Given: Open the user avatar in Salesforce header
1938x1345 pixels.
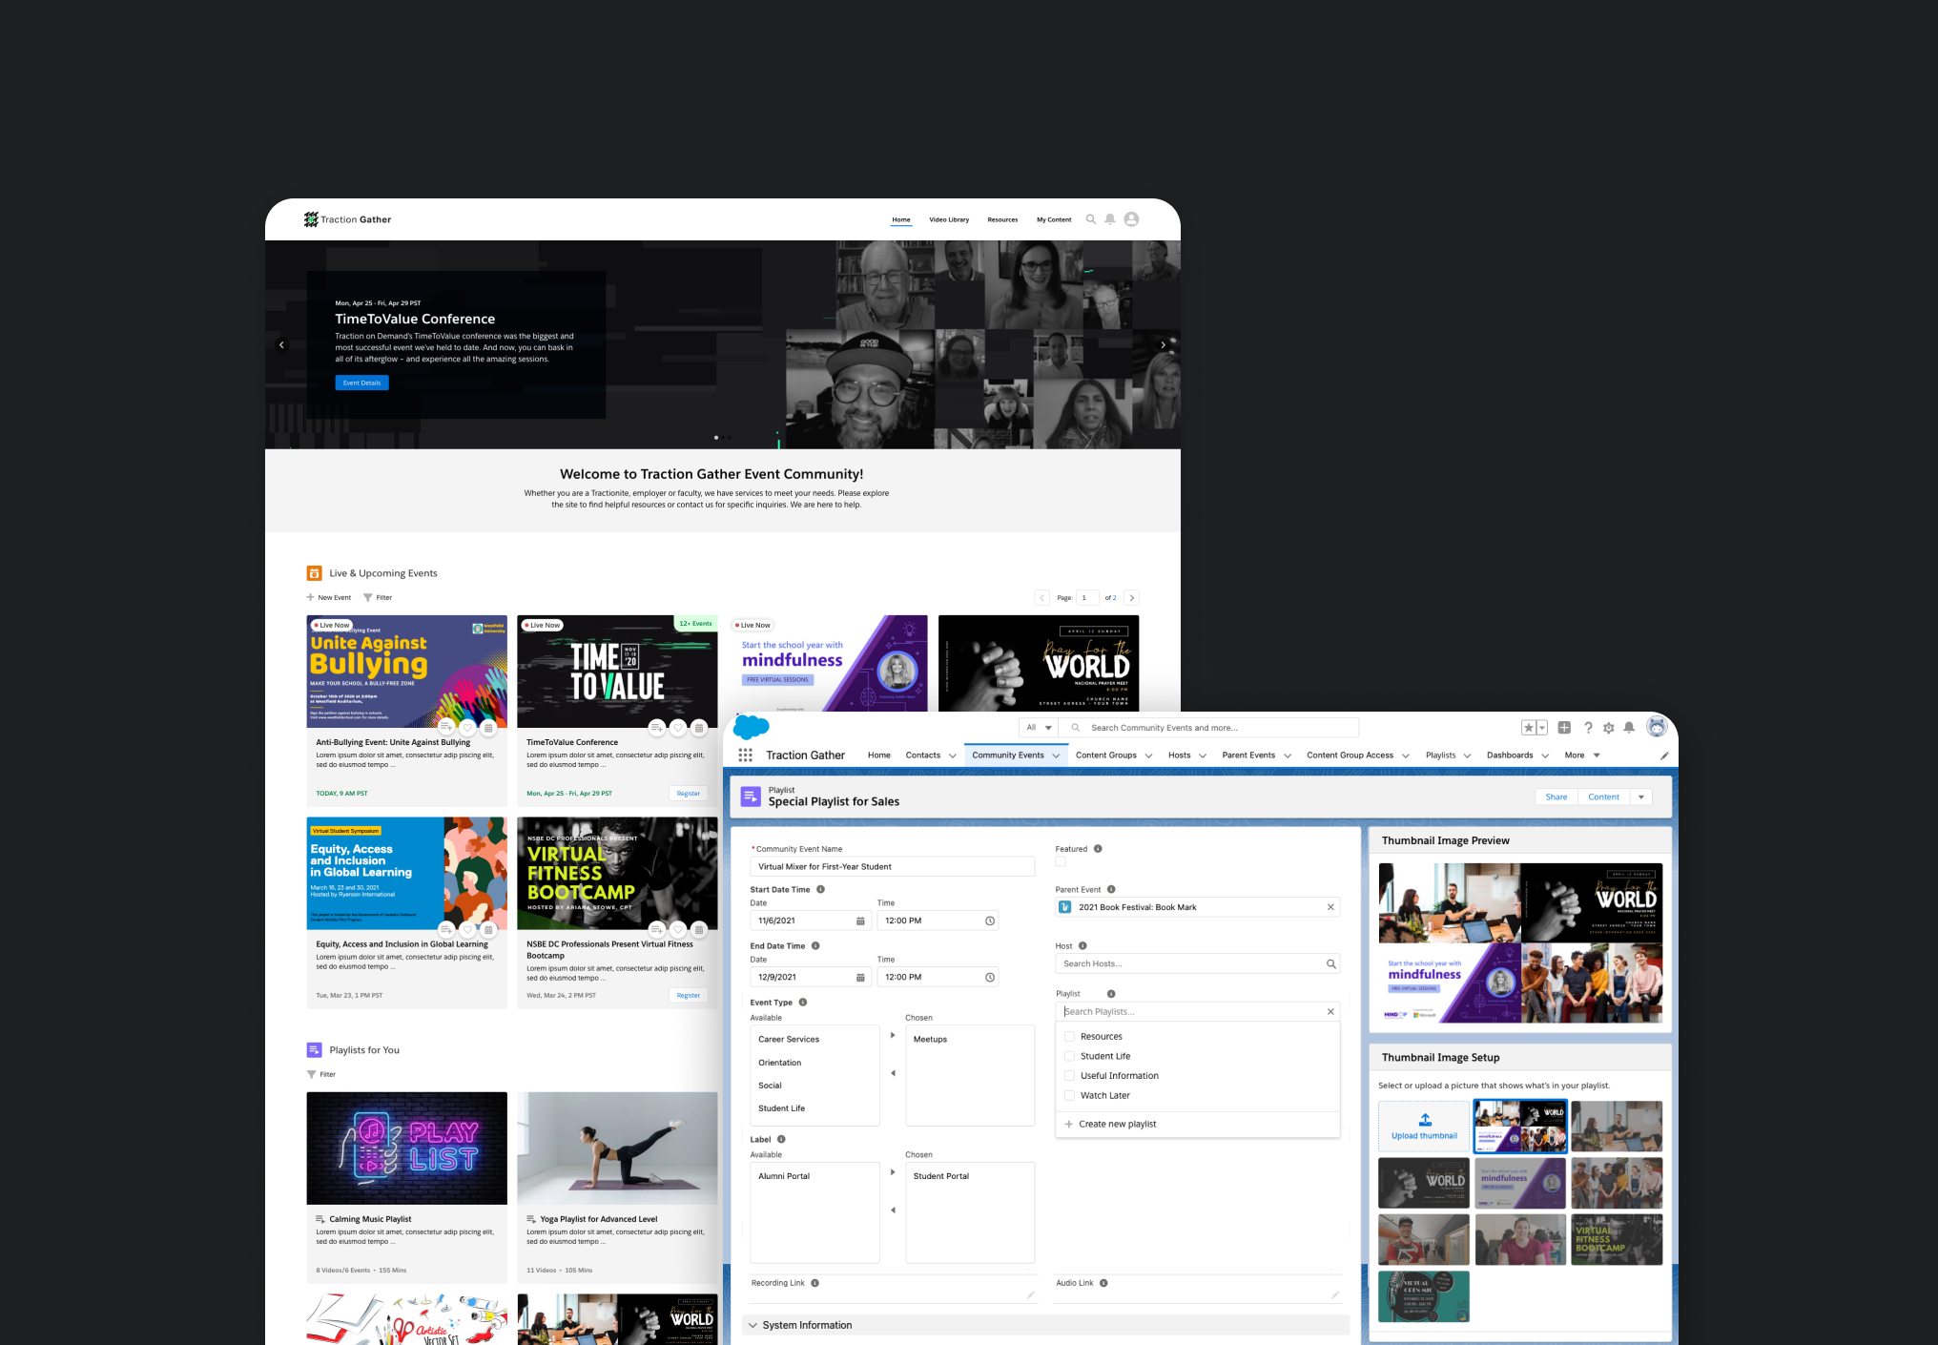Looking at the screenshot, I should tap(1658, 727).
